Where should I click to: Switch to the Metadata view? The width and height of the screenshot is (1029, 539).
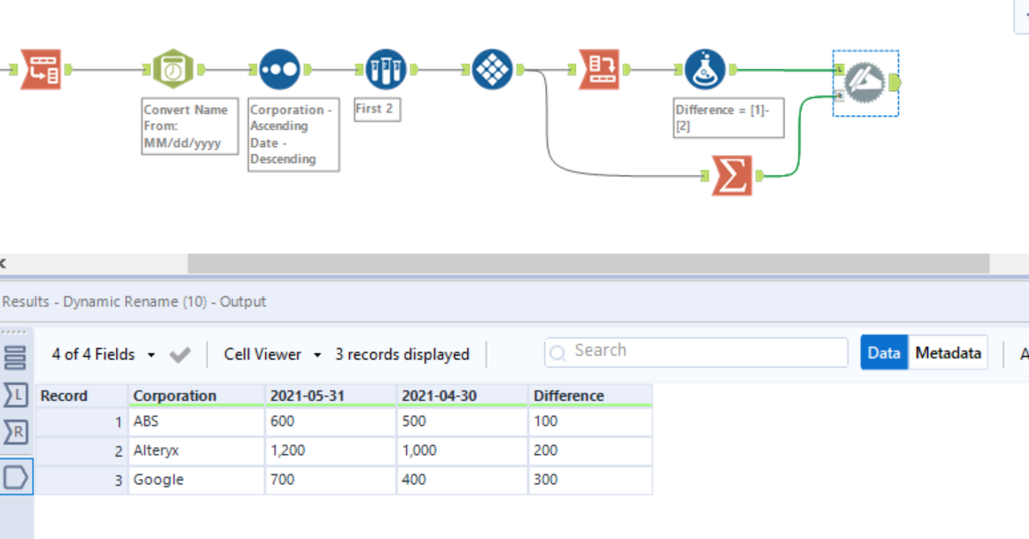point(947,353)
